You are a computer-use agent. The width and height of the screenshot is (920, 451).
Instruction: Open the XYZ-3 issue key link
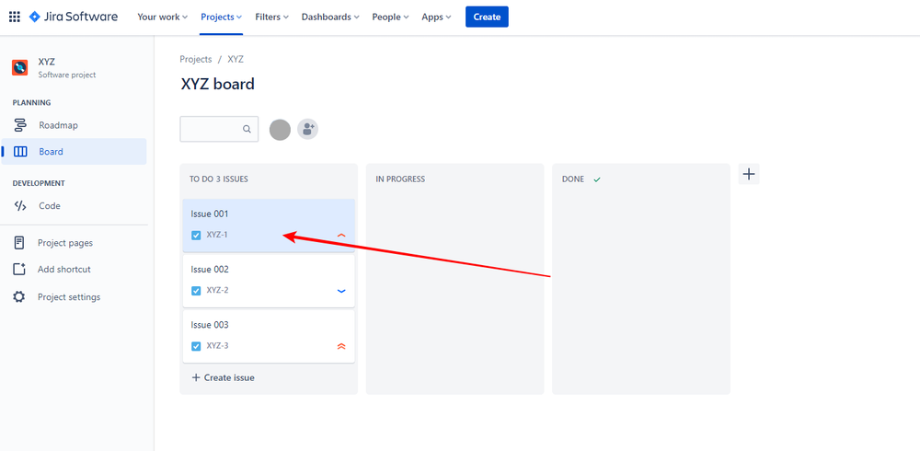217,346
